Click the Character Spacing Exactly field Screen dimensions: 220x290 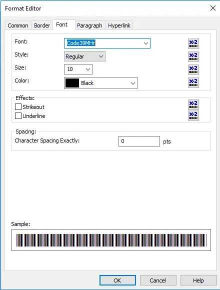(x=139, y=141)
